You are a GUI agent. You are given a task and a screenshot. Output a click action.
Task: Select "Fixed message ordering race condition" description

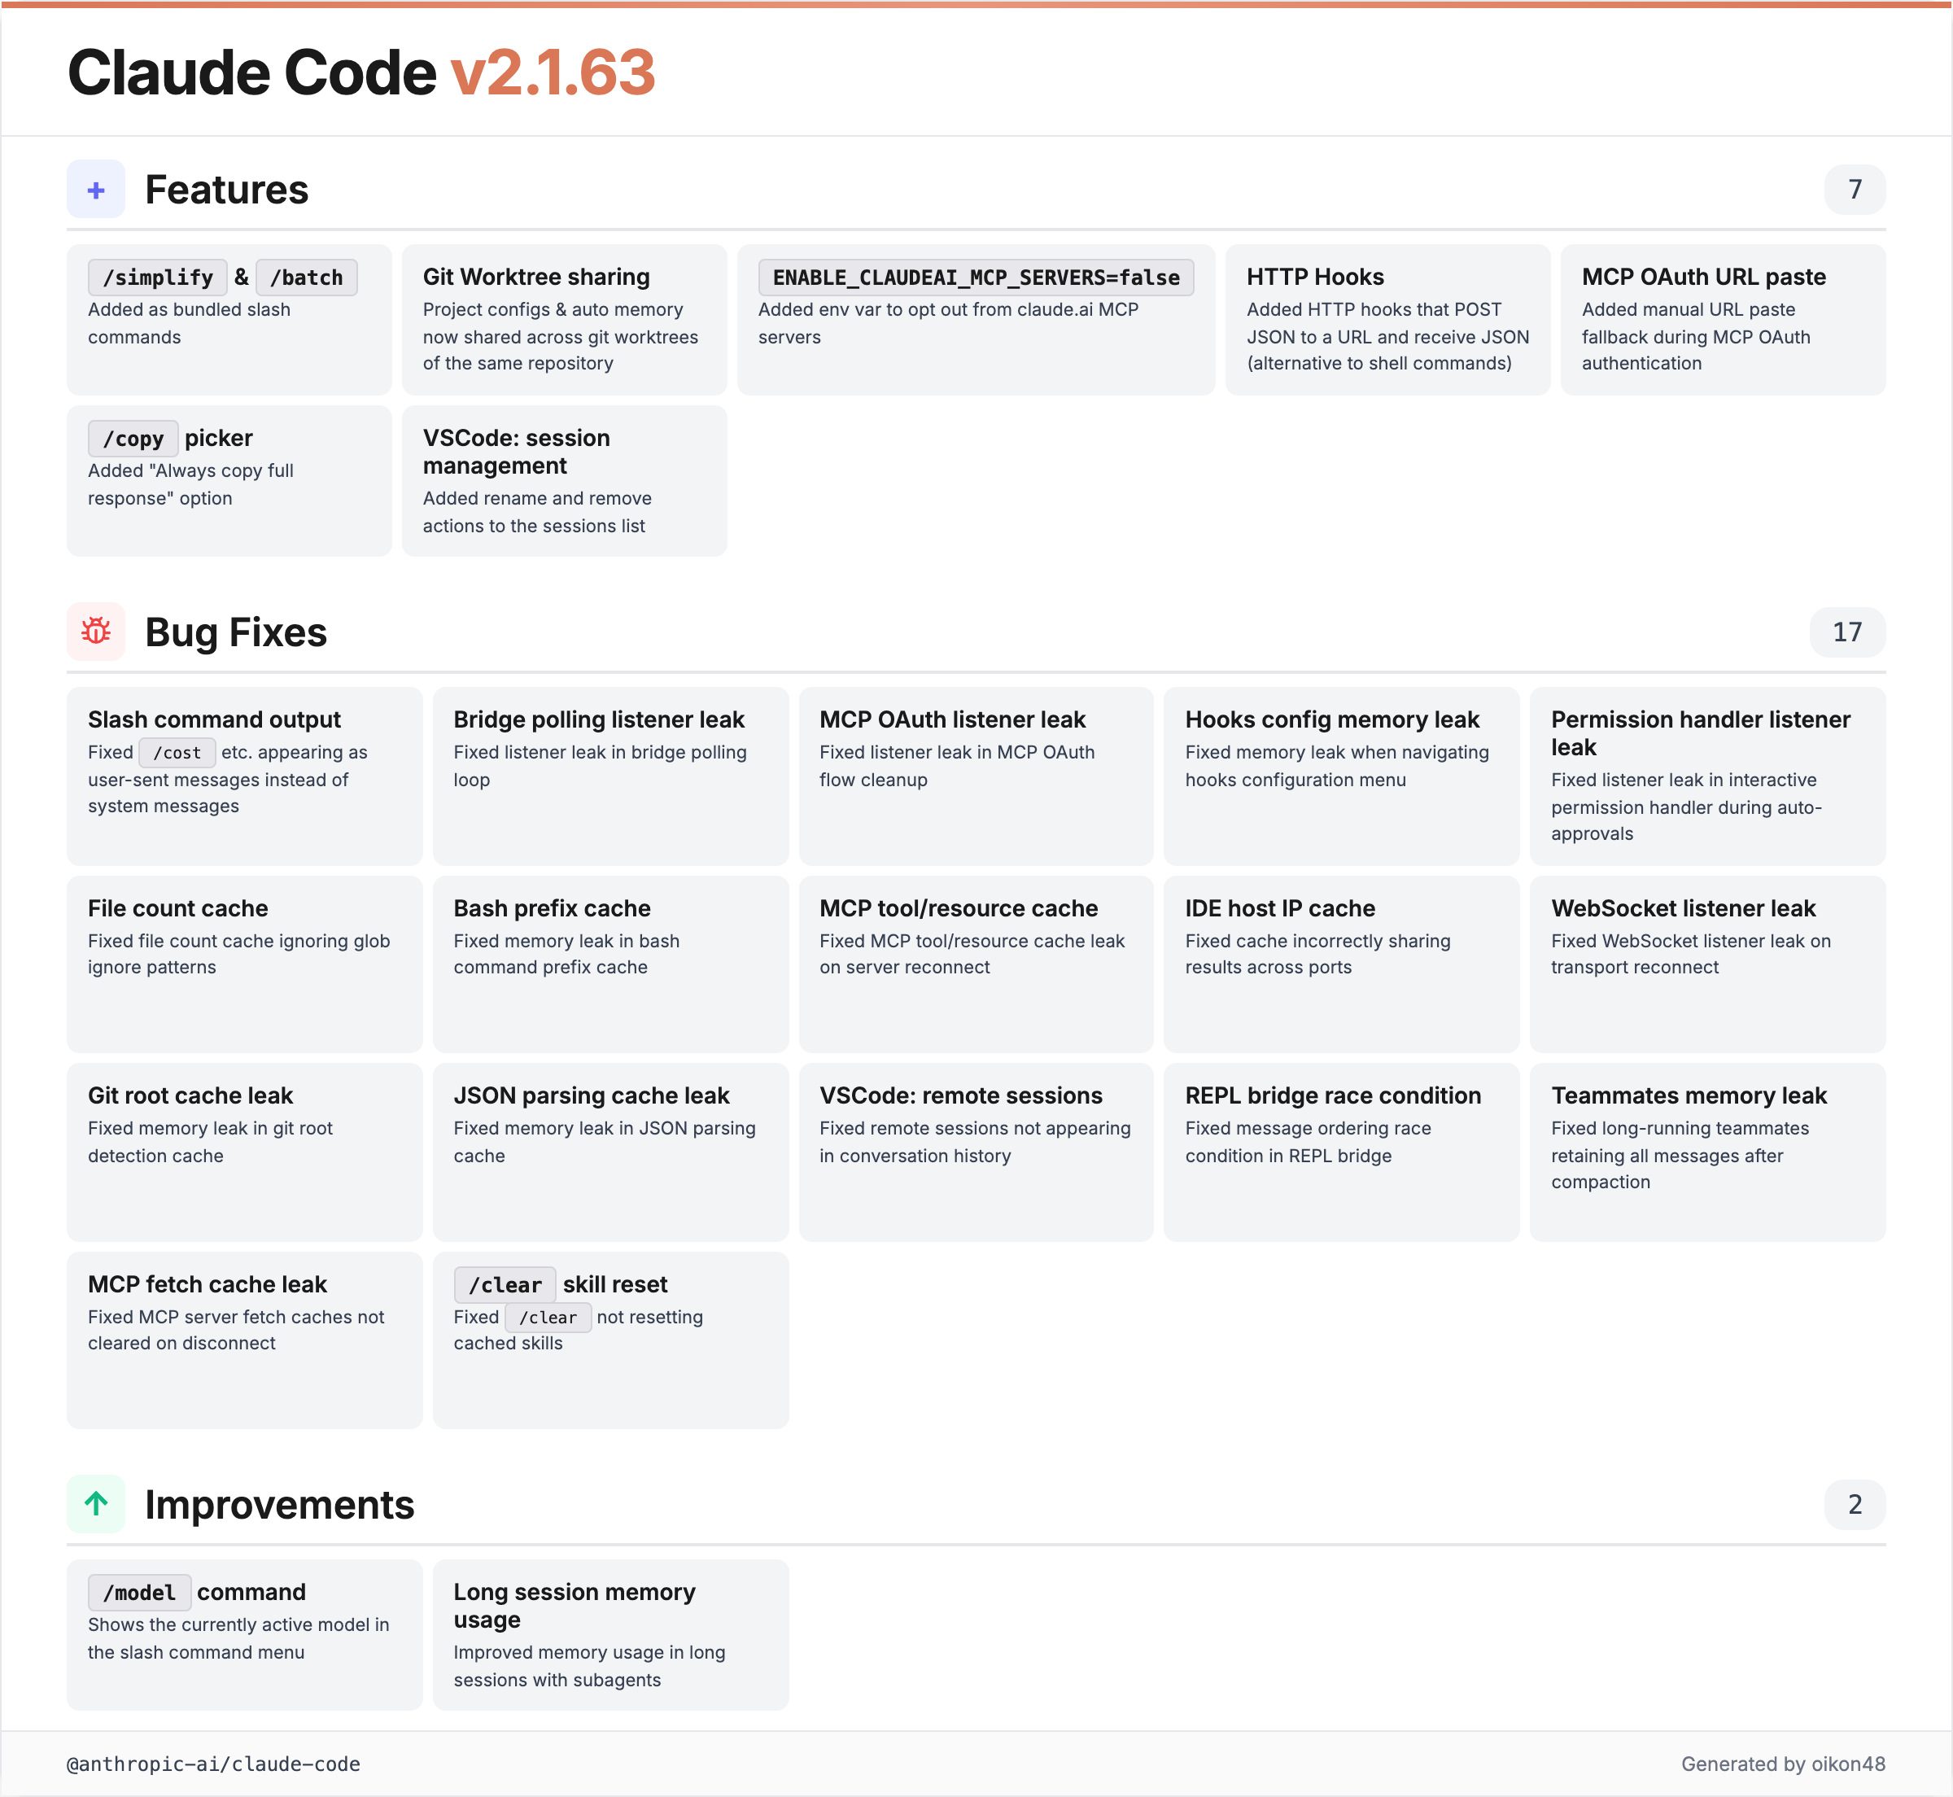click(x=1308, y=1142)
